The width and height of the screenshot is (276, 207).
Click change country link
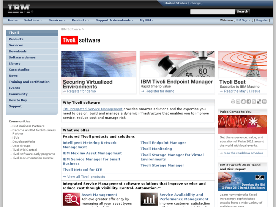click(196, 3)
